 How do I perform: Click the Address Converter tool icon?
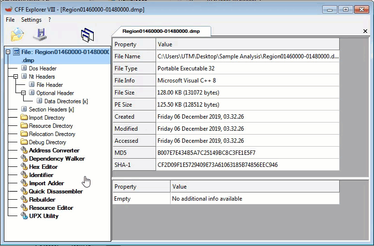(24, 150)
